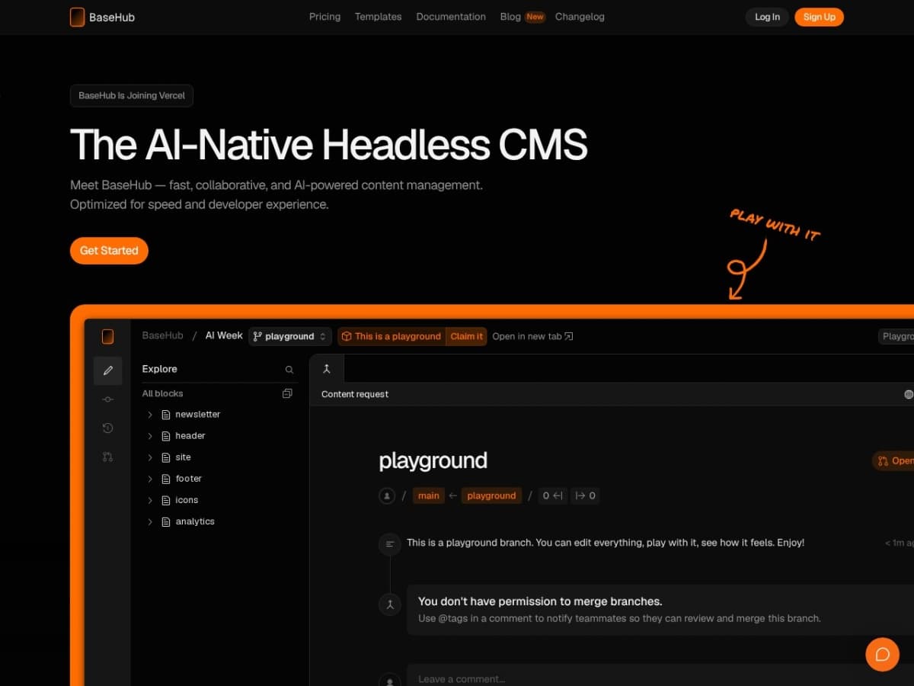Select the header document icon
Image resolution: width=914 pixels, height=686 pixels.
click(x=165, y=436)
